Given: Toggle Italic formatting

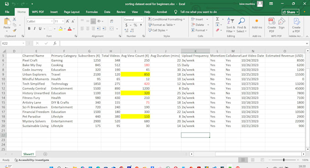Looking at the screenshot, I should pos(34,29).
